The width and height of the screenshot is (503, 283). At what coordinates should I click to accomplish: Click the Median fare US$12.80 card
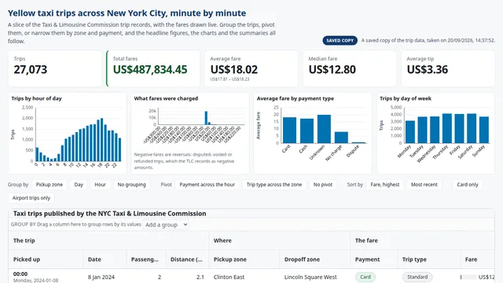point(350,68)
